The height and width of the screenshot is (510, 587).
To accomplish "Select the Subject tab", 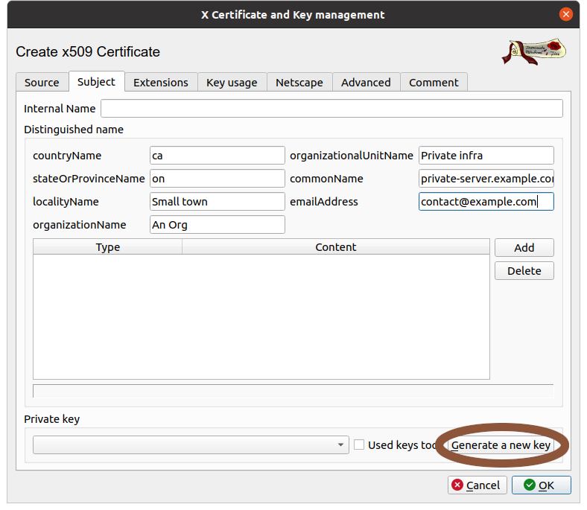I will pos(96,81).
